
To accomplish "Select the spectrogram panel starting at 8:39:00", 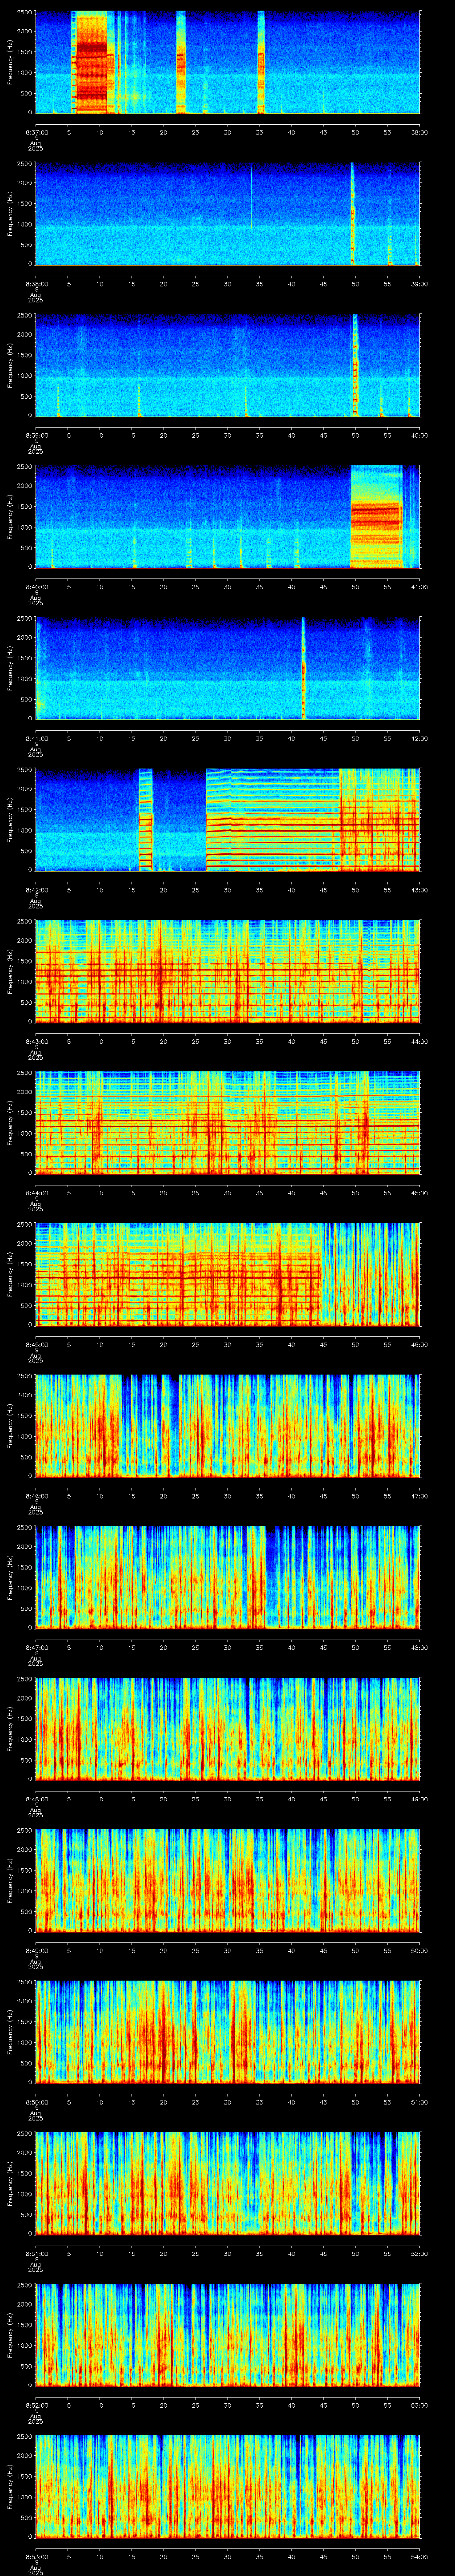I will click(228, 365).
